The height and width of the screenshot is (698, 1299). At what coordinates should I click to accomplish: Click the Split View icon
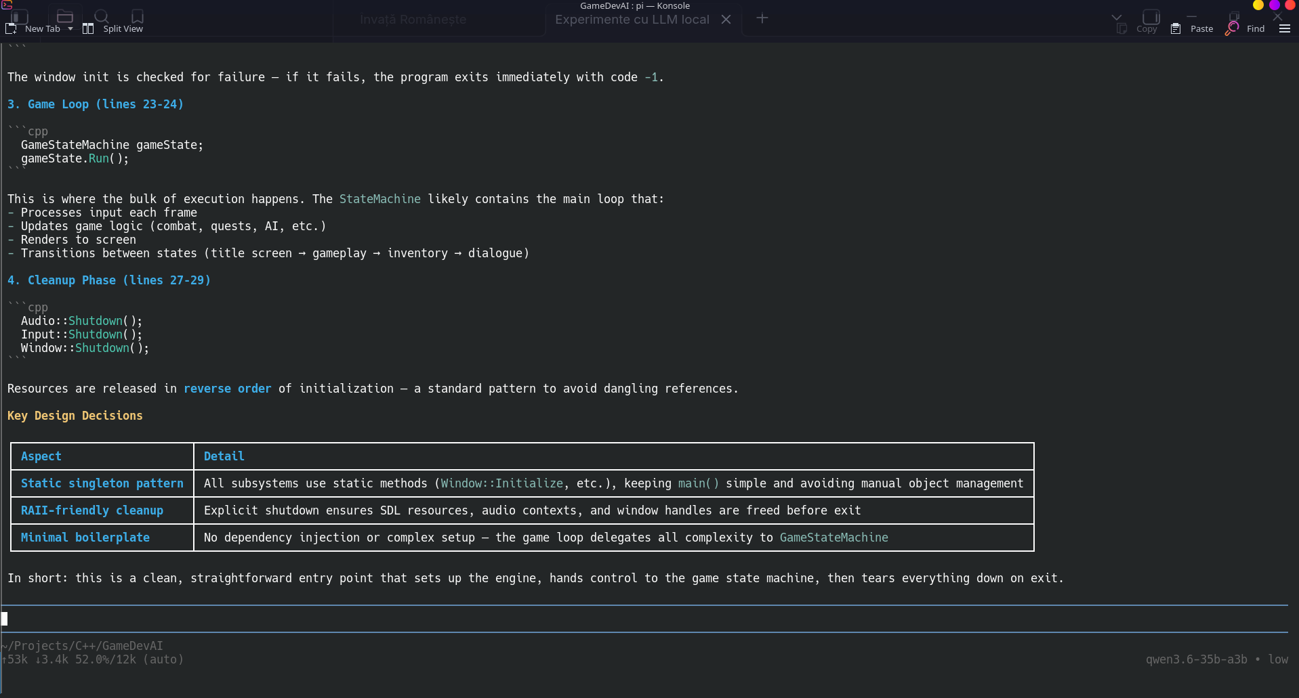[x=88, y=28]
